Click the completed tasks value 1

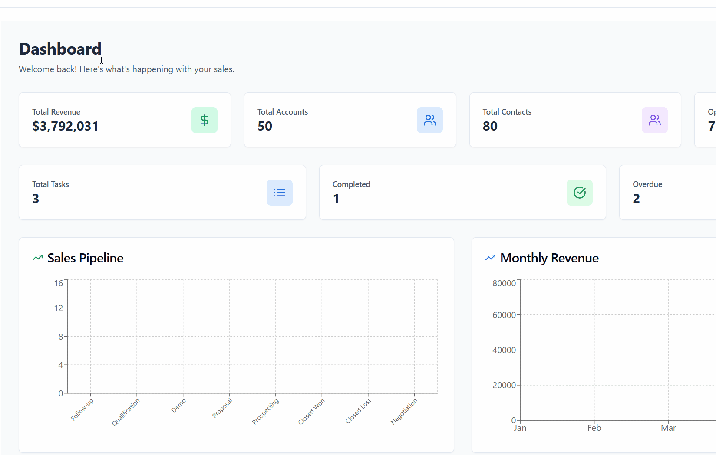(x=336, y=199)
